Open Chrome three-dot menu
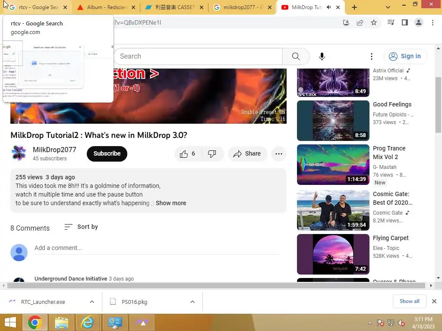The image size is (442, 331). click(433, 22)
